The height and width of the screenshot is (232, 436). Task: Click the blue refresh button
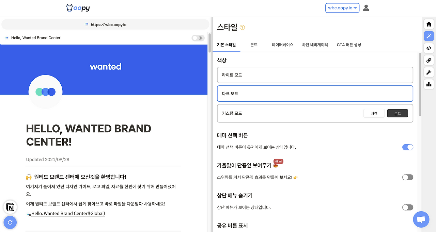[10, 222]
